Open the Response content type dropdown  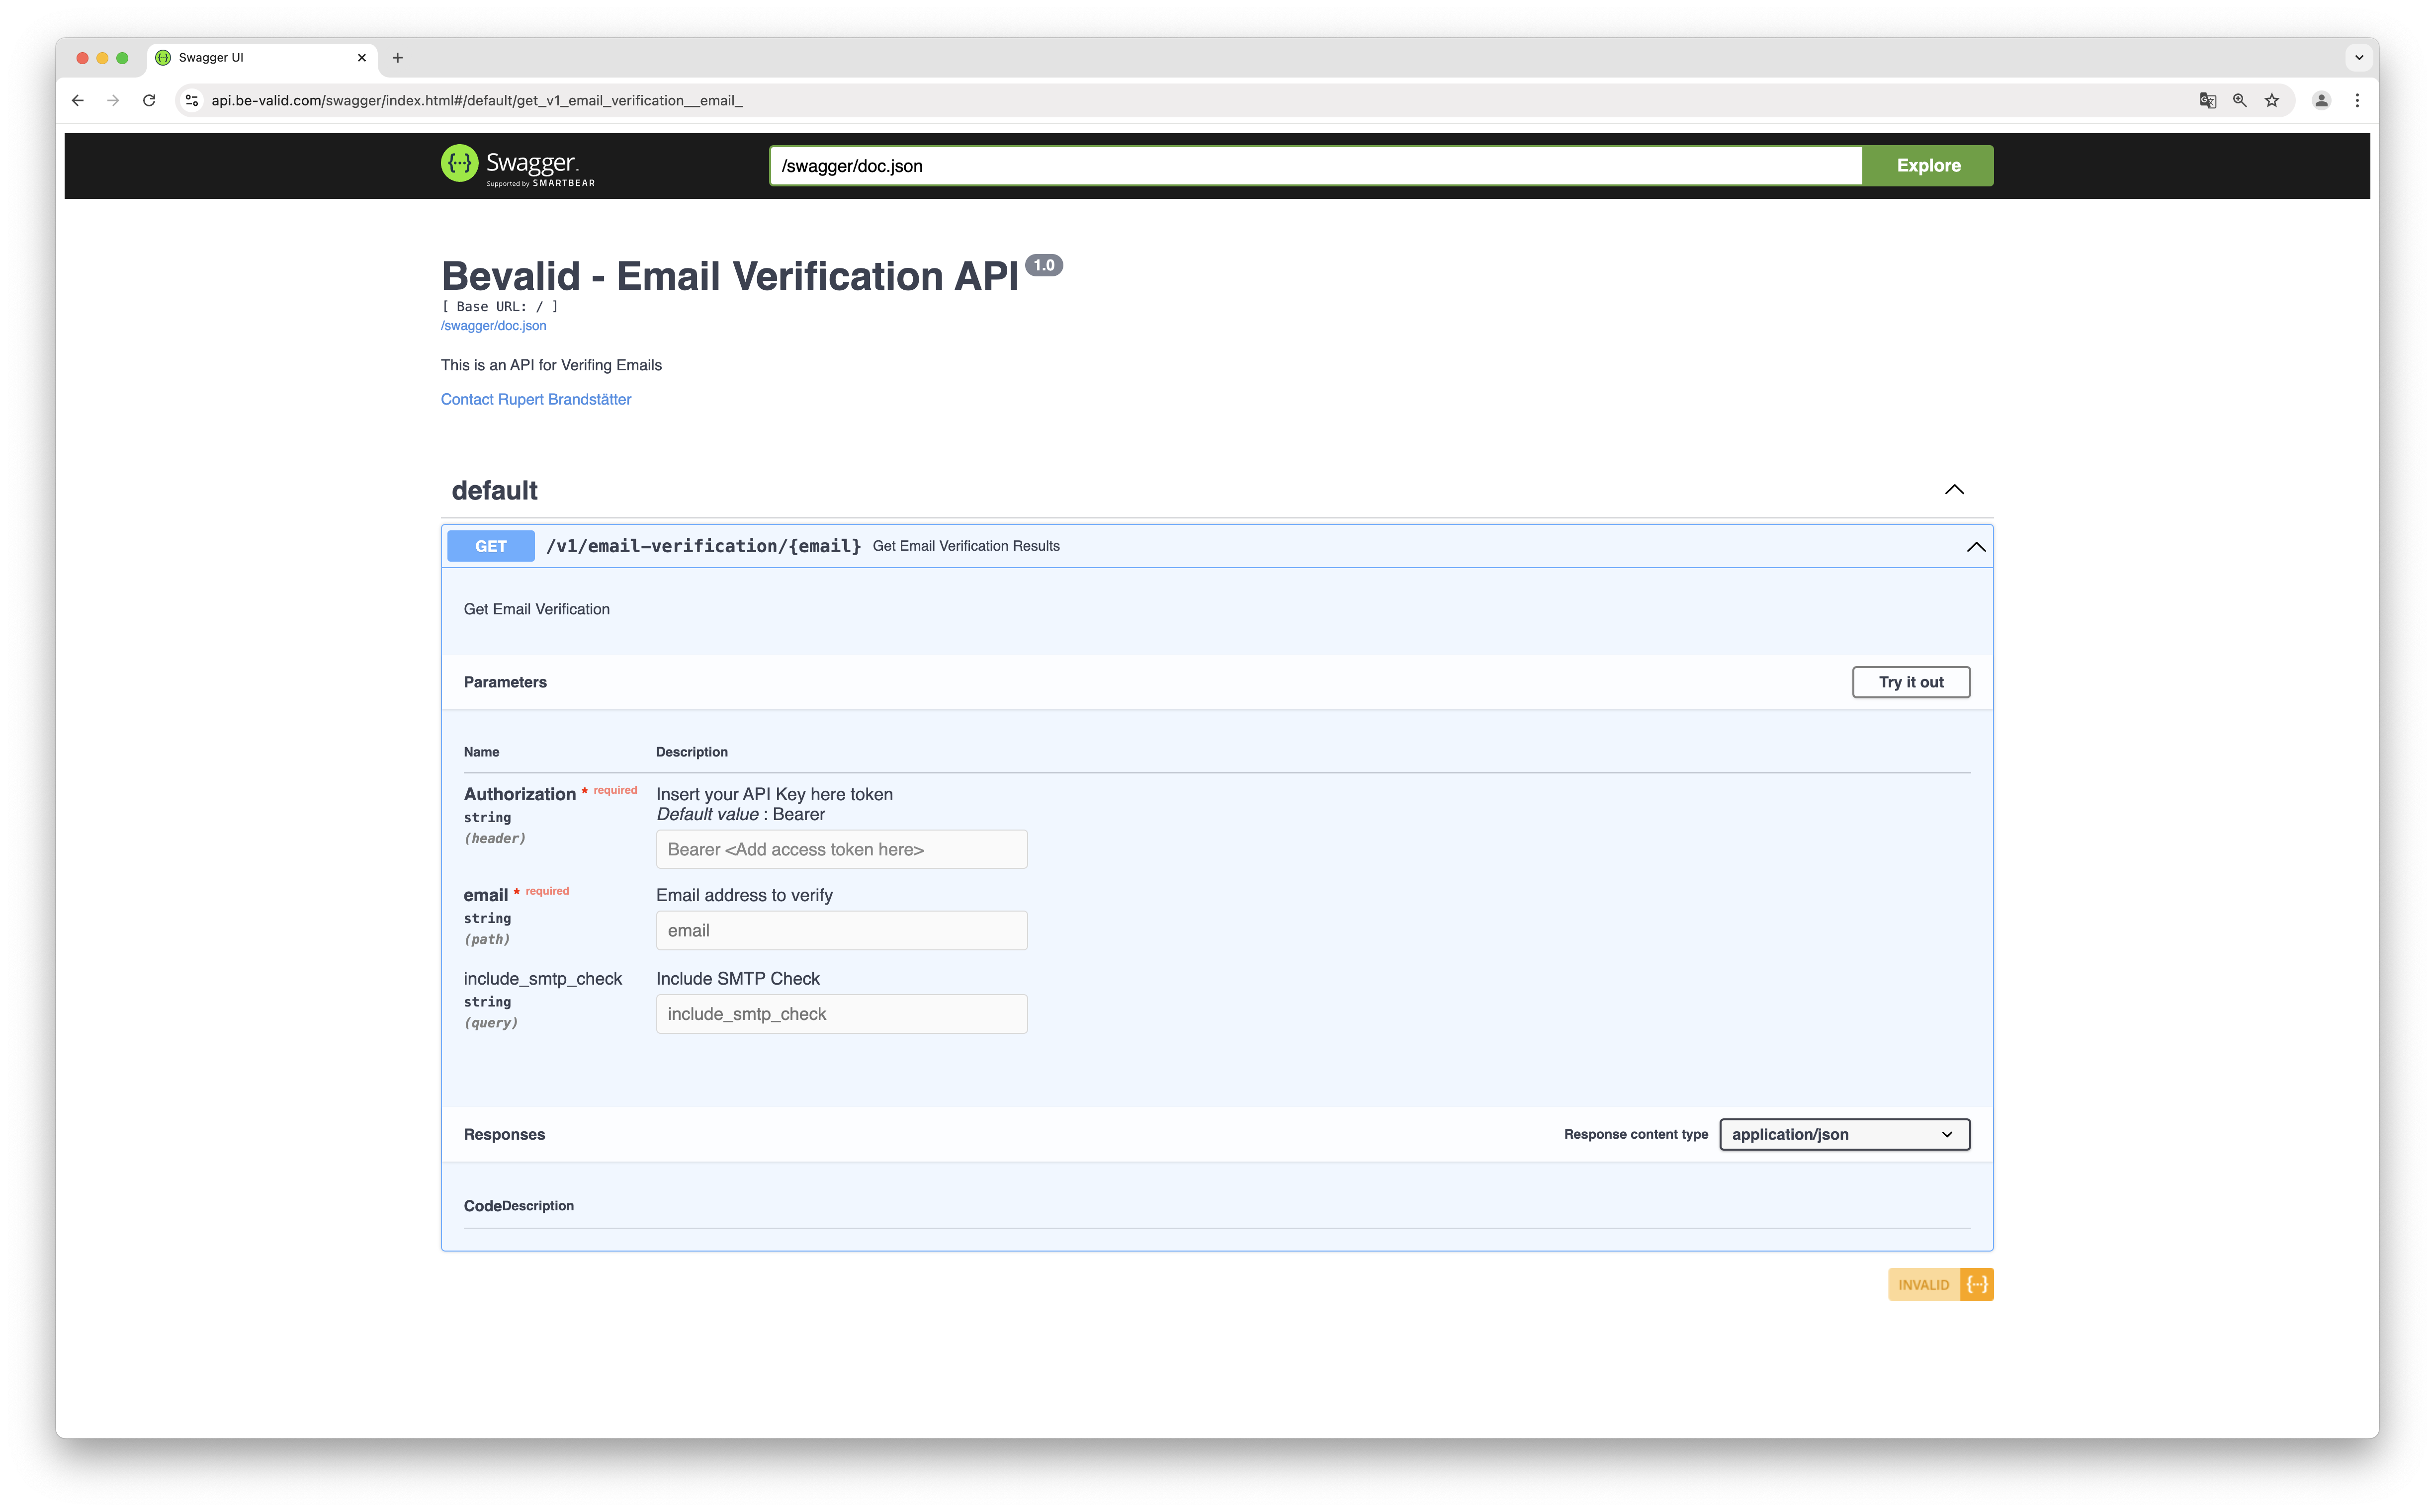1845,1134
